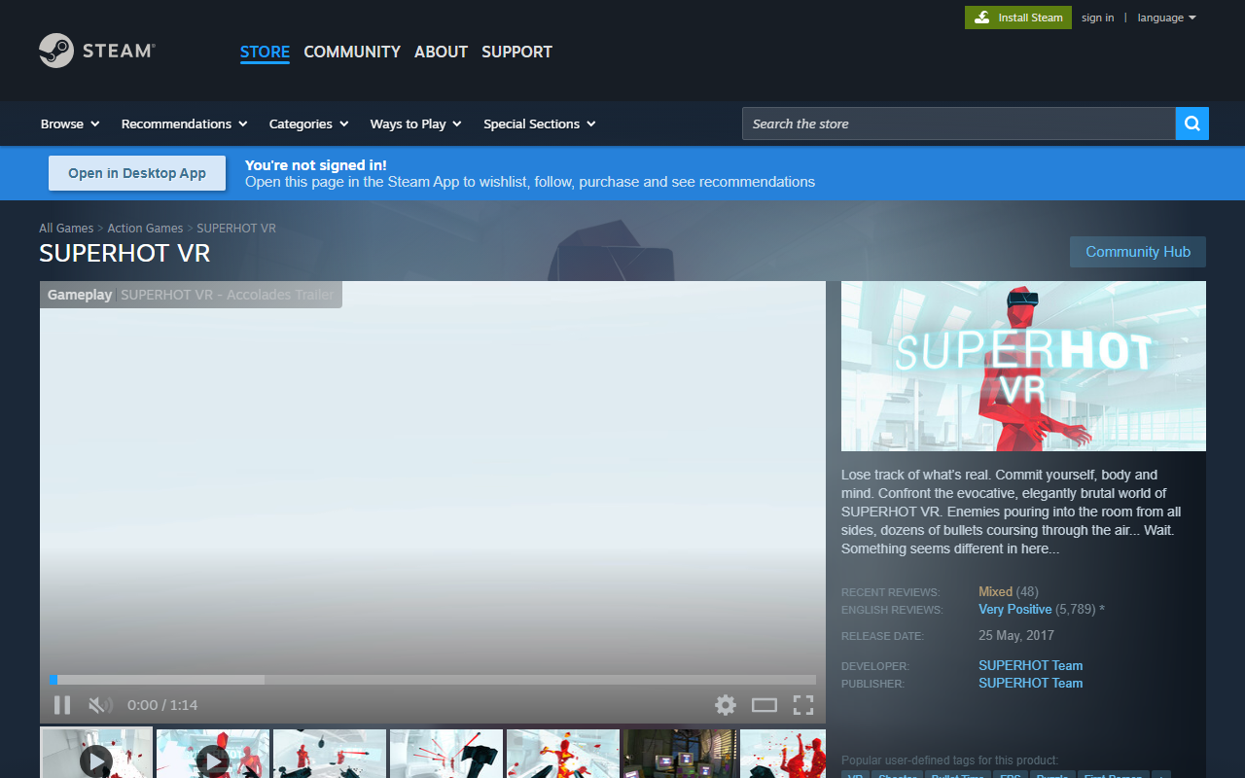Unmute the video with the speaker icon
The image size is (1245, 778).
point(100,705)
